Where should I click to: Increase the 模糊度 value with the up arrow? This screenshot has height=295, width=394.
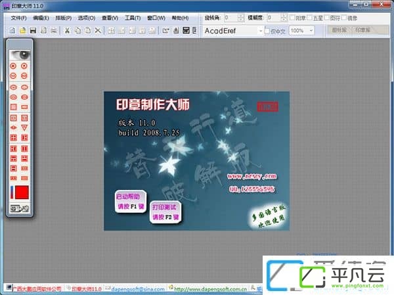[284, 16]
